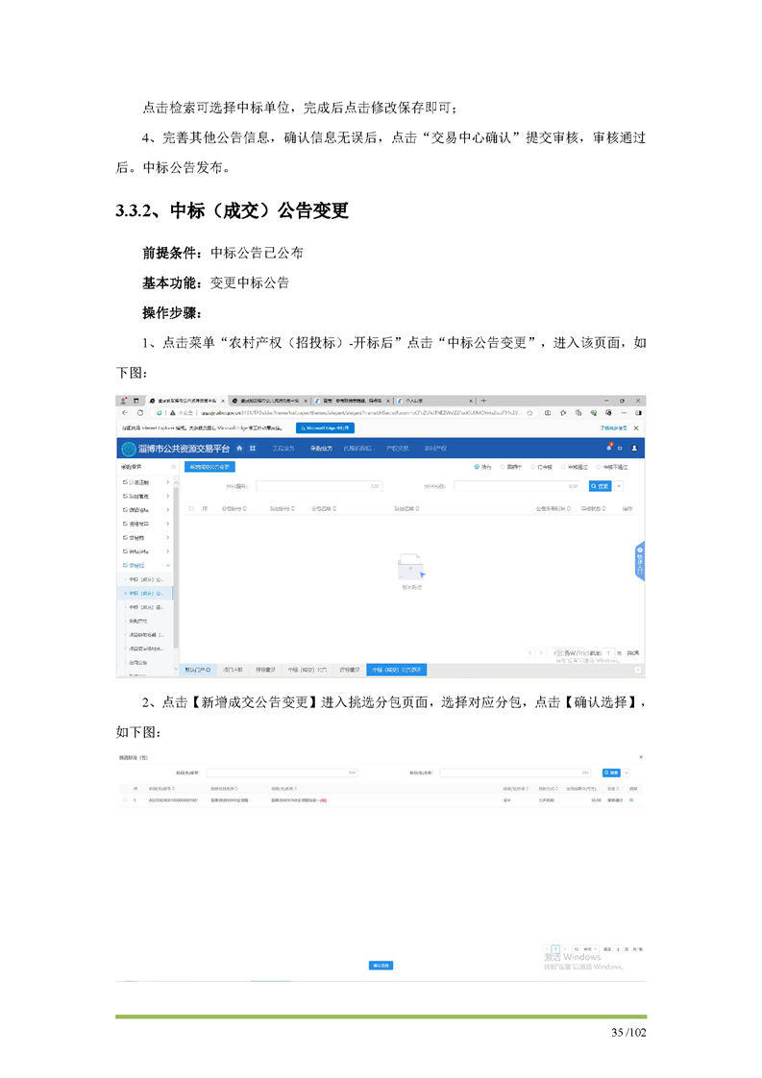Expand the advanced search dropdown next to 搜索
762x1078 pixels.
620,486
